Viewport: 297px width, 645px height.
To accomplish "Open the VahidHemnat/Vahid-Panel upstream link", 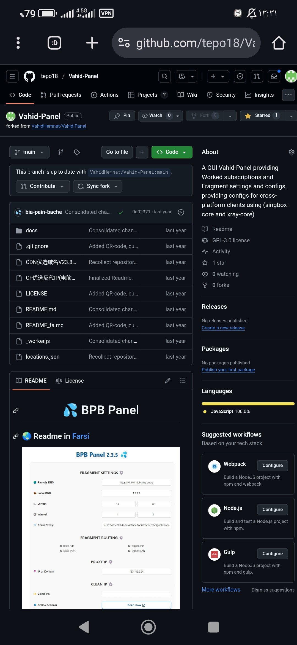I will pos(59,126).
